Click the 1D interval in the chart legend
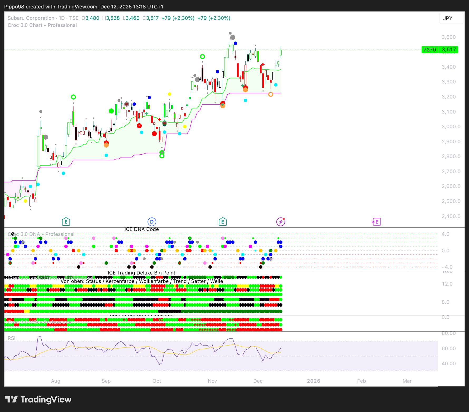 (62, 18)
